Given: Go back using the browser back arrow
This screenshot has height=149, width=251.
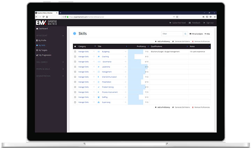Looking at the screenshot, I should 37,17.
